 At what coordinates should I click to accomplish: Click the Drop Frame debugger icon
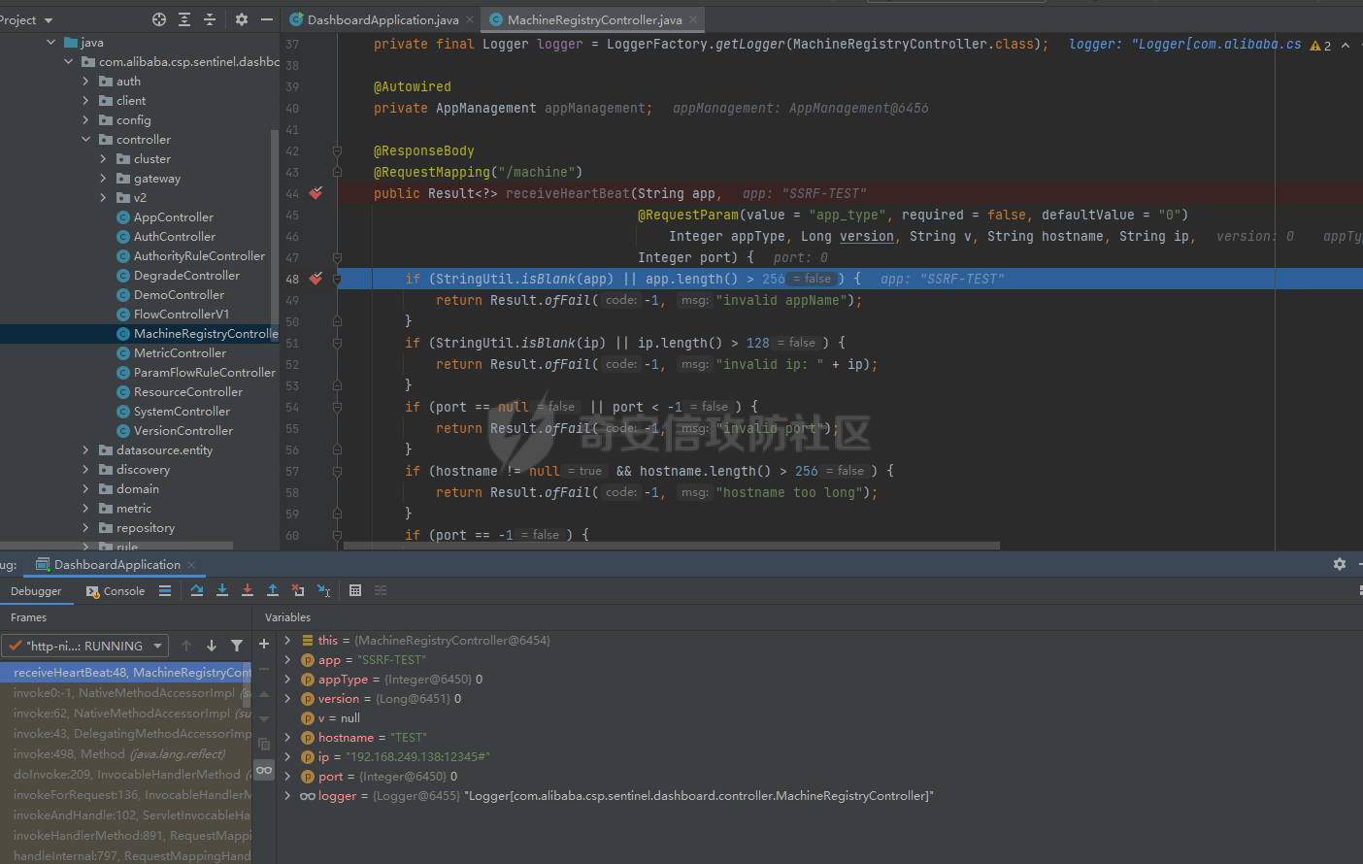point(298,590)
